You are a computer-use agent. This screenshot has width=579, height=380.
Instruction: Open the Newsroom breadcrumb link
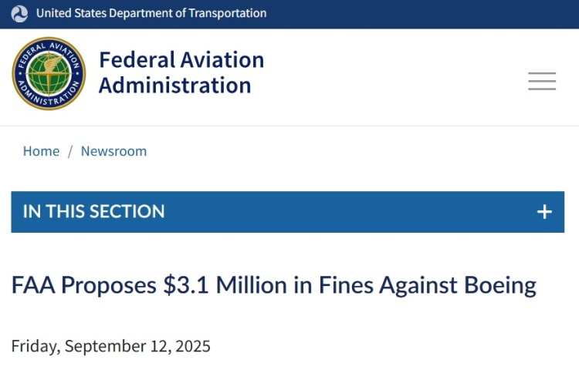point(113,152)
